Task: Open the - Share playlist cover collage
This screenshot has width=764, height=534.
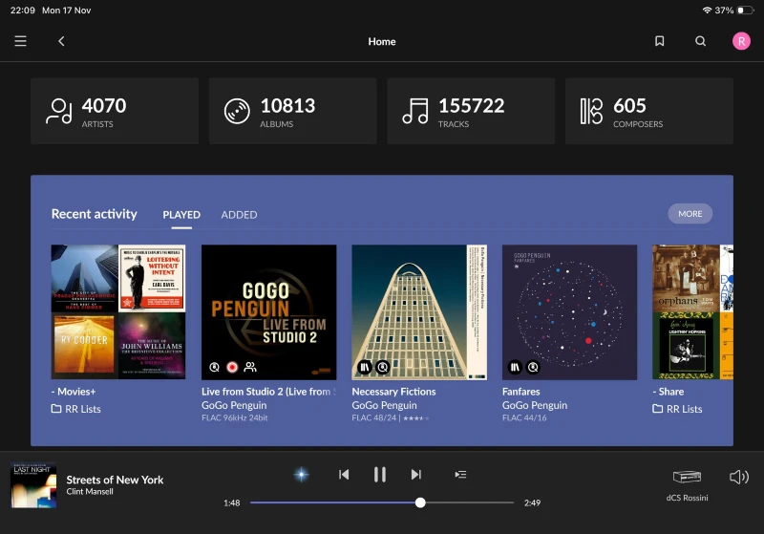Action: [693, 311]
